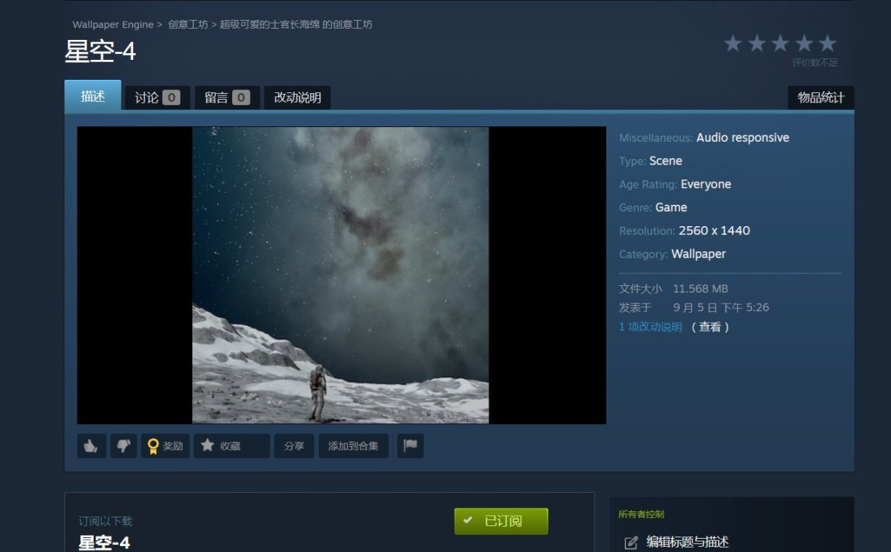Open the 讨论 discussions tab

pyautogui.click(x=157, y=98)
